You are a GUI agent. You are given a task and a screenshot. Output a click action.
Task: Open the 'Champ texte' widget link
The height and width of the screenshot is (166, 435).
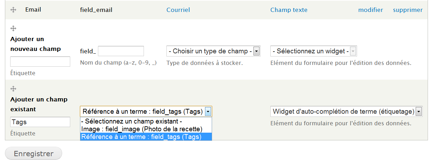tap(289, 10)
